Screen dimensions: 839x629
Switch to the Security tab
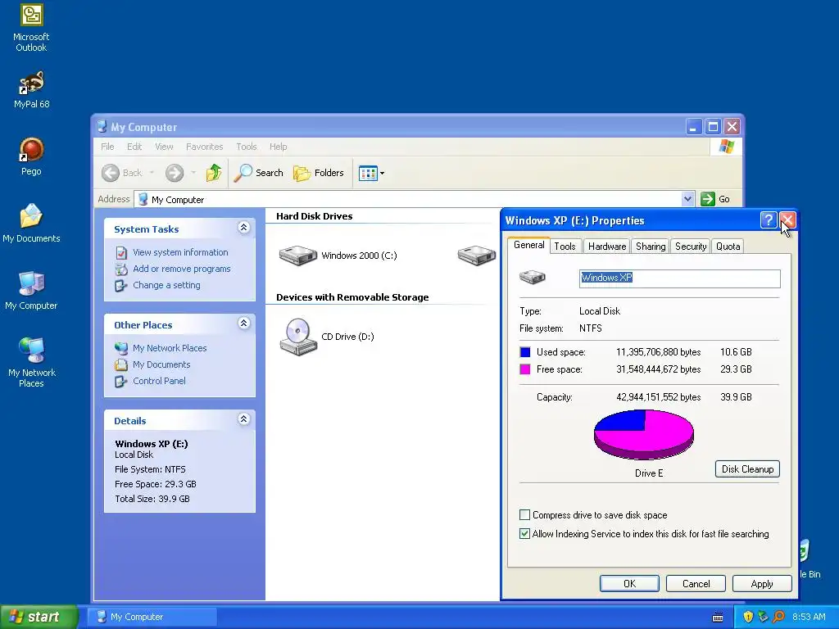[690, 246]
